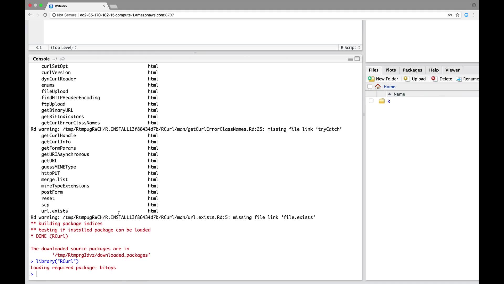The image size is (504, 284).
Task: Open the R Script file type dropdown
Action: [350, 48]
